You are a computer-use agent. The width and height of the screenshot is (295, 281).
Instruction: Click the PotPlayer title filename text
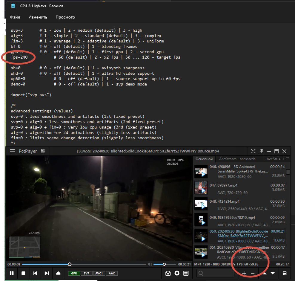click(x=148, y=151)
